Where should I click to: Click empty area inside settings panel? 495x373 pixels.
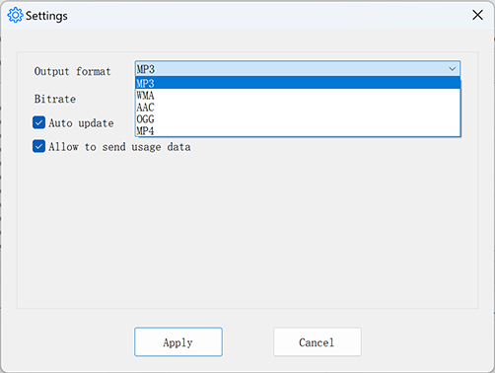coord(247,230)
